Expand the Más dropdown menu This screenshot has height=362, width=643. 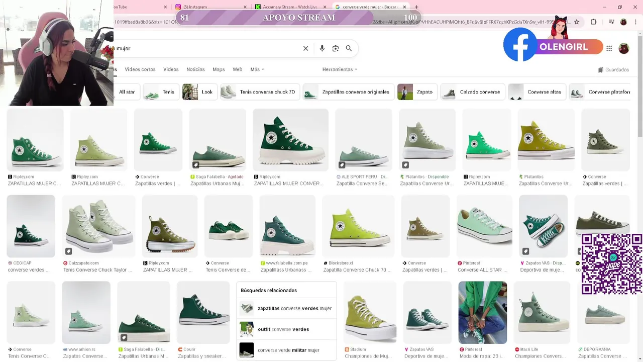point(257,69)
